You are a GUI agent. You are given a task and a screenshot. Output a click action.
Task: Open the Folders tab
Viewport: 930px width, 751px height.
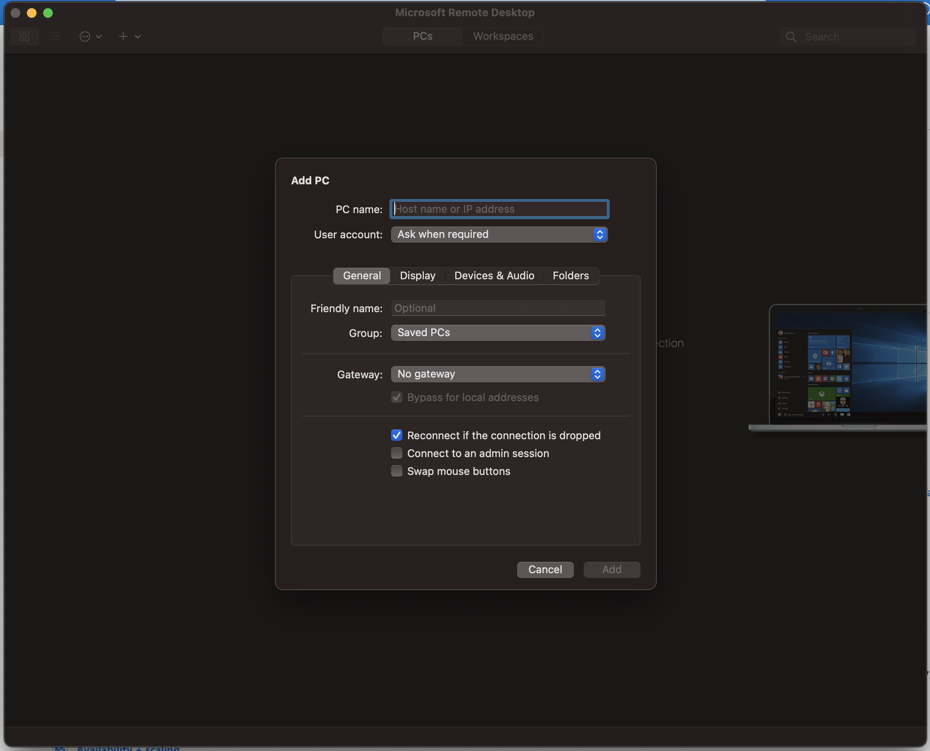click(571, 276)
